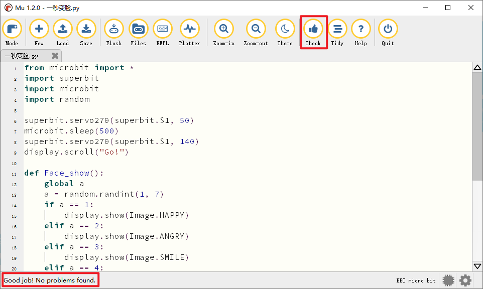Click 'superbit.servo270(superbit.S1, 140)' line

(x=111, y=141)
